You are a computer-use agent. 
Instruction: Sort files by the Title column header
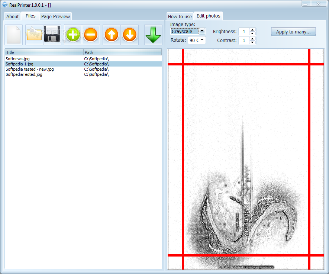[x=44, y=52]
